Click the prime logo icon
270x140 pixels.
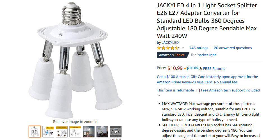pos(191,68)
